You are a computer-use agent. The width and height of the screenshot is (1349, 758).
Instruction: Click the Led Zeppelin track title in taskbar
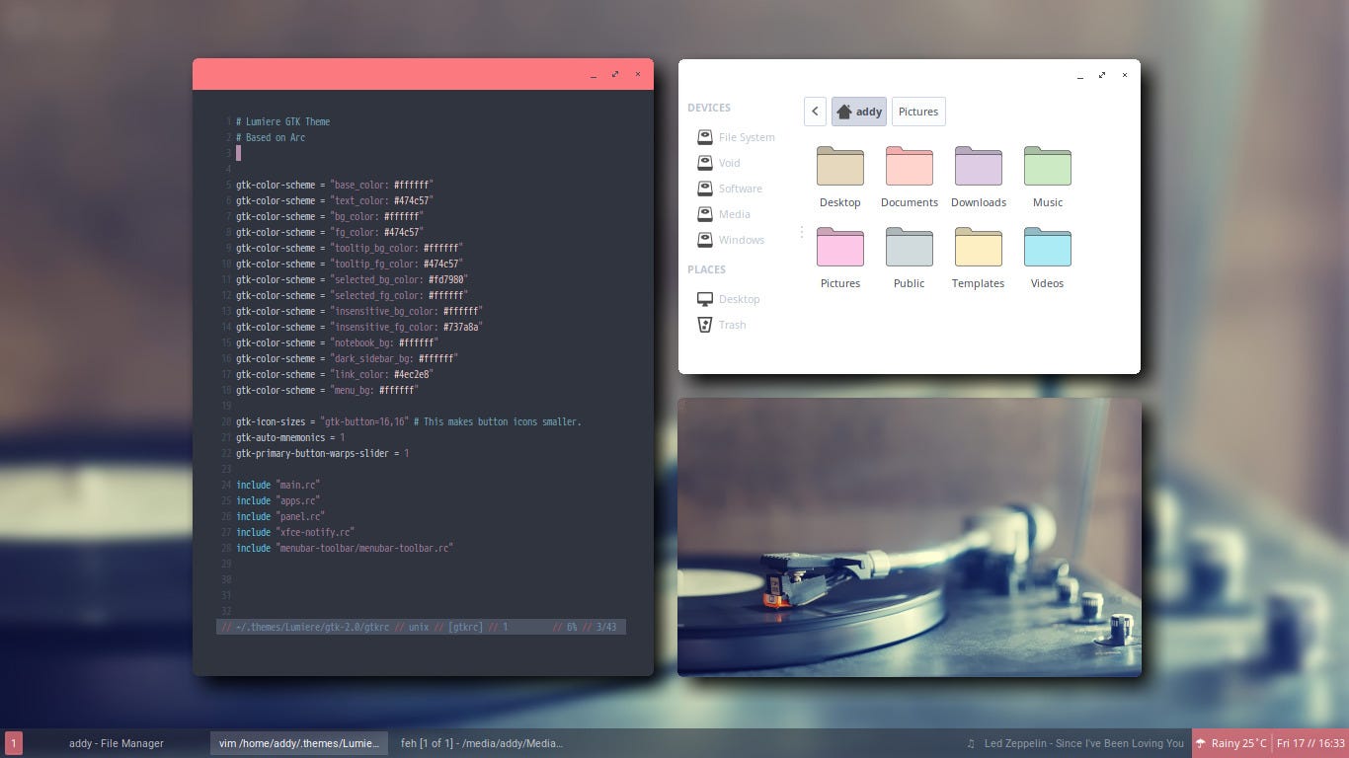click(1082, 743)
